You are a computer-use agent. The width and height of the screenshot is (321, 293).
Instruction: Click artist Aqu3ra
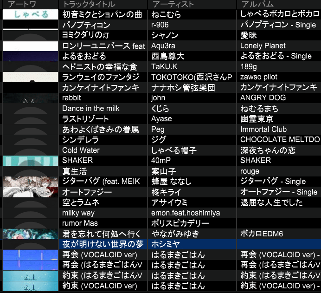click(163, 46)
